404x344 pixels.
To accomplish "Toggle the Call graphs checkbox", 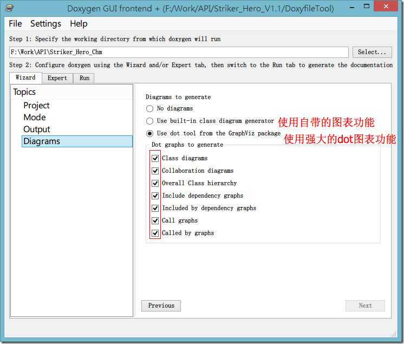I will (155, 220).
